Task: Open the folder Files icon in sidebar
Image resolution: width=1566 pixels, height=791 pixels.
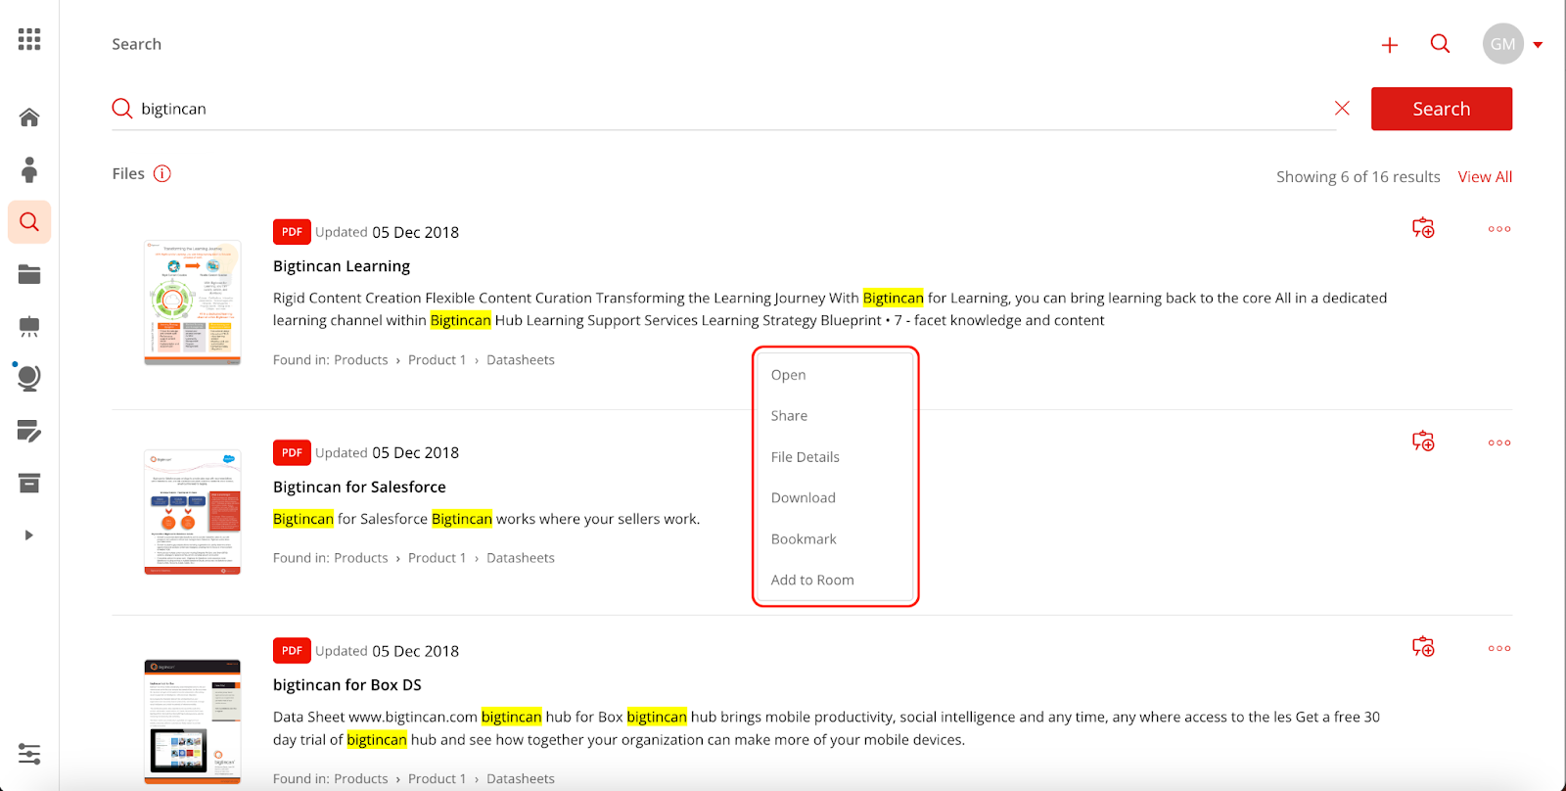Action: pos(29,275)
